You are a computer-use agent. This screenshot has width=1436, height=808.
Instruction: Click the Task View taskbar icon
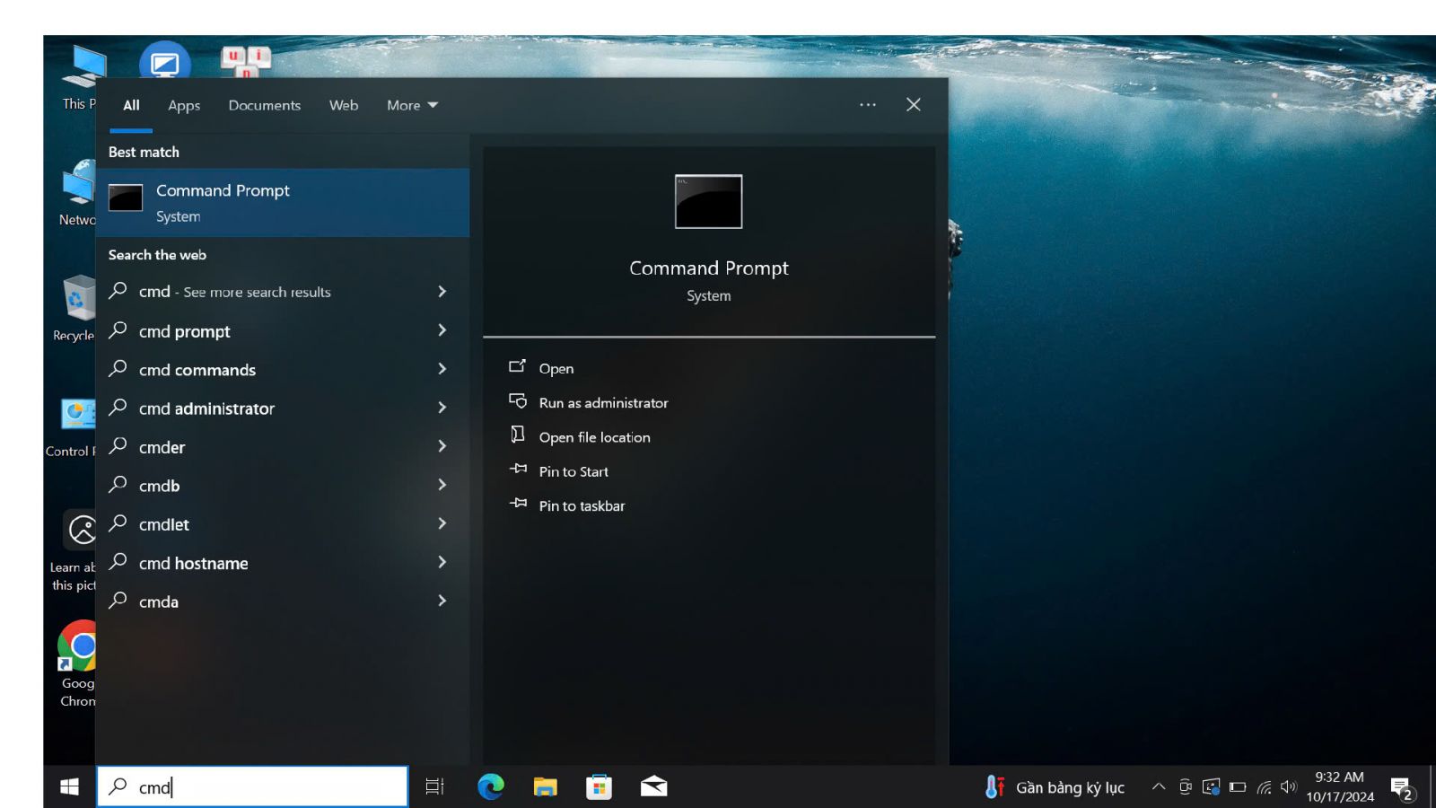pos(434,787)
